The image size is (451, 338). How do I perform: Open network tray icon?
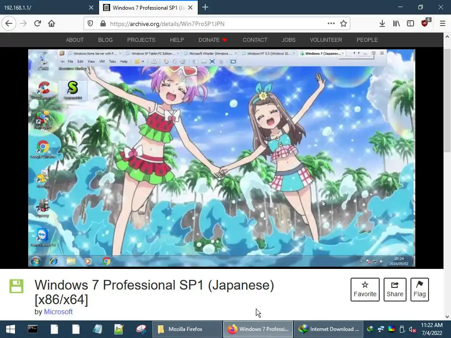[x=381, y=329]
